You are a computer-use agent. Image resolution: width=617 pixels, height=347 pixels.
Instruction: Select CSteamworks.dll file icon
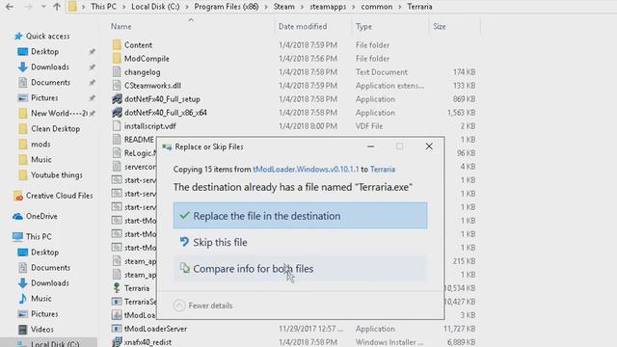(x=117, y=86)
